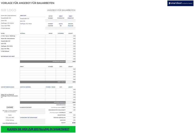
Task: Click the Versand/Abwicklung row label
Action: tap(59, 118)
